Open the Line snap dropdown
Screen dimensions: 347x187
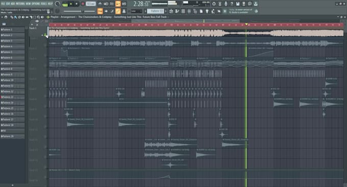click(x=136, y=11)
